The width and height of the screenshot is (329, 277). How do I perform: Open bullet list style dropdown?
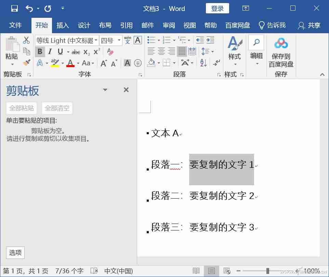pos(159,40)
